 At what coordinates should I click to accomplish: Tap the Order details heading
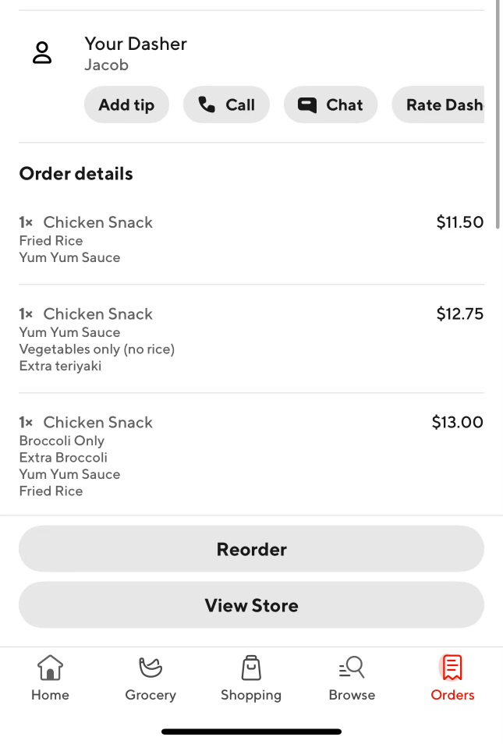76,174
